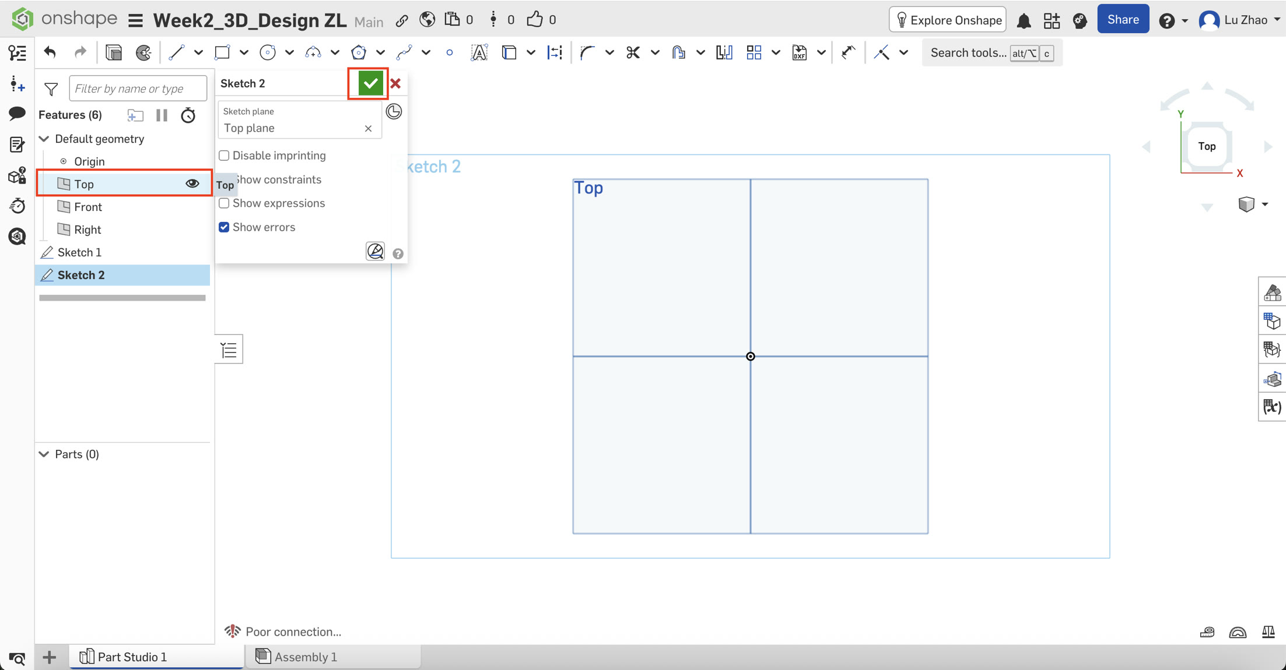
Task: Click the Sketch fillet tool
Action: 587,53
